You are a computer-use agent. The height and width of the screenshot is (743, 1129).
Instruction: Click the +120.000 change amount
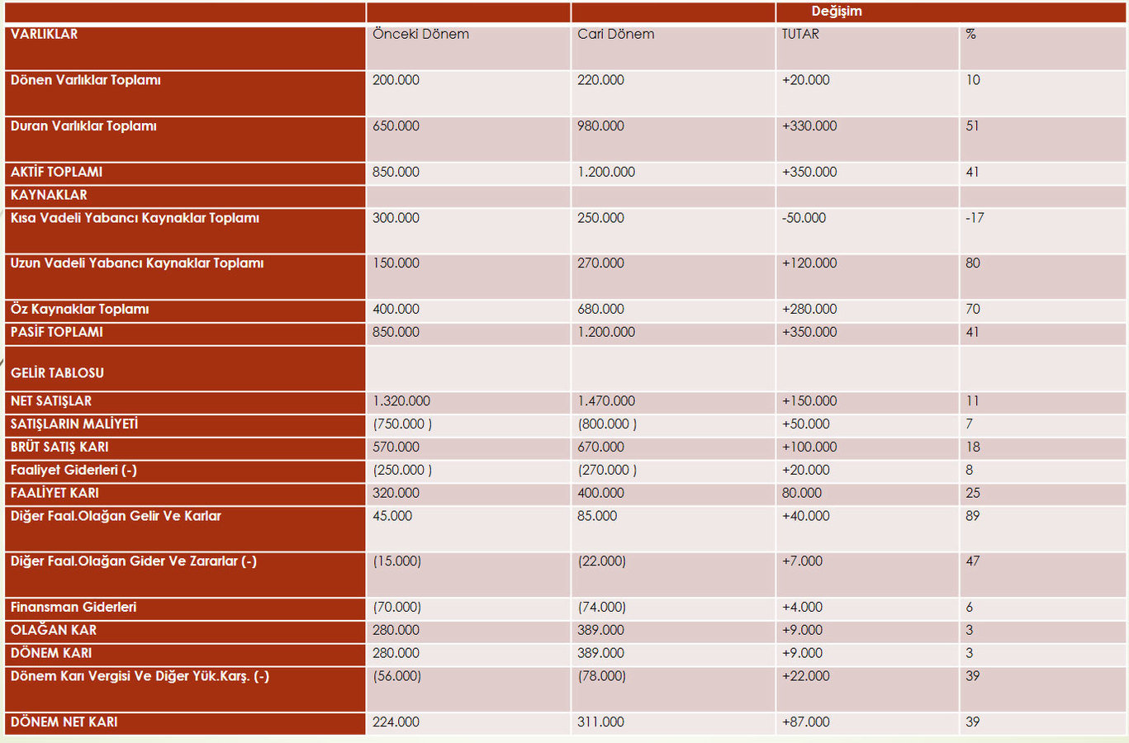click(809, 263)
